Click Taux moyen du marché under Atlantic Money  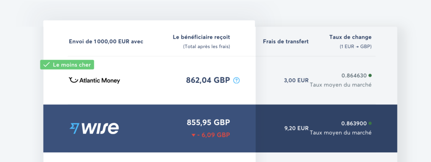coord(341,85)
